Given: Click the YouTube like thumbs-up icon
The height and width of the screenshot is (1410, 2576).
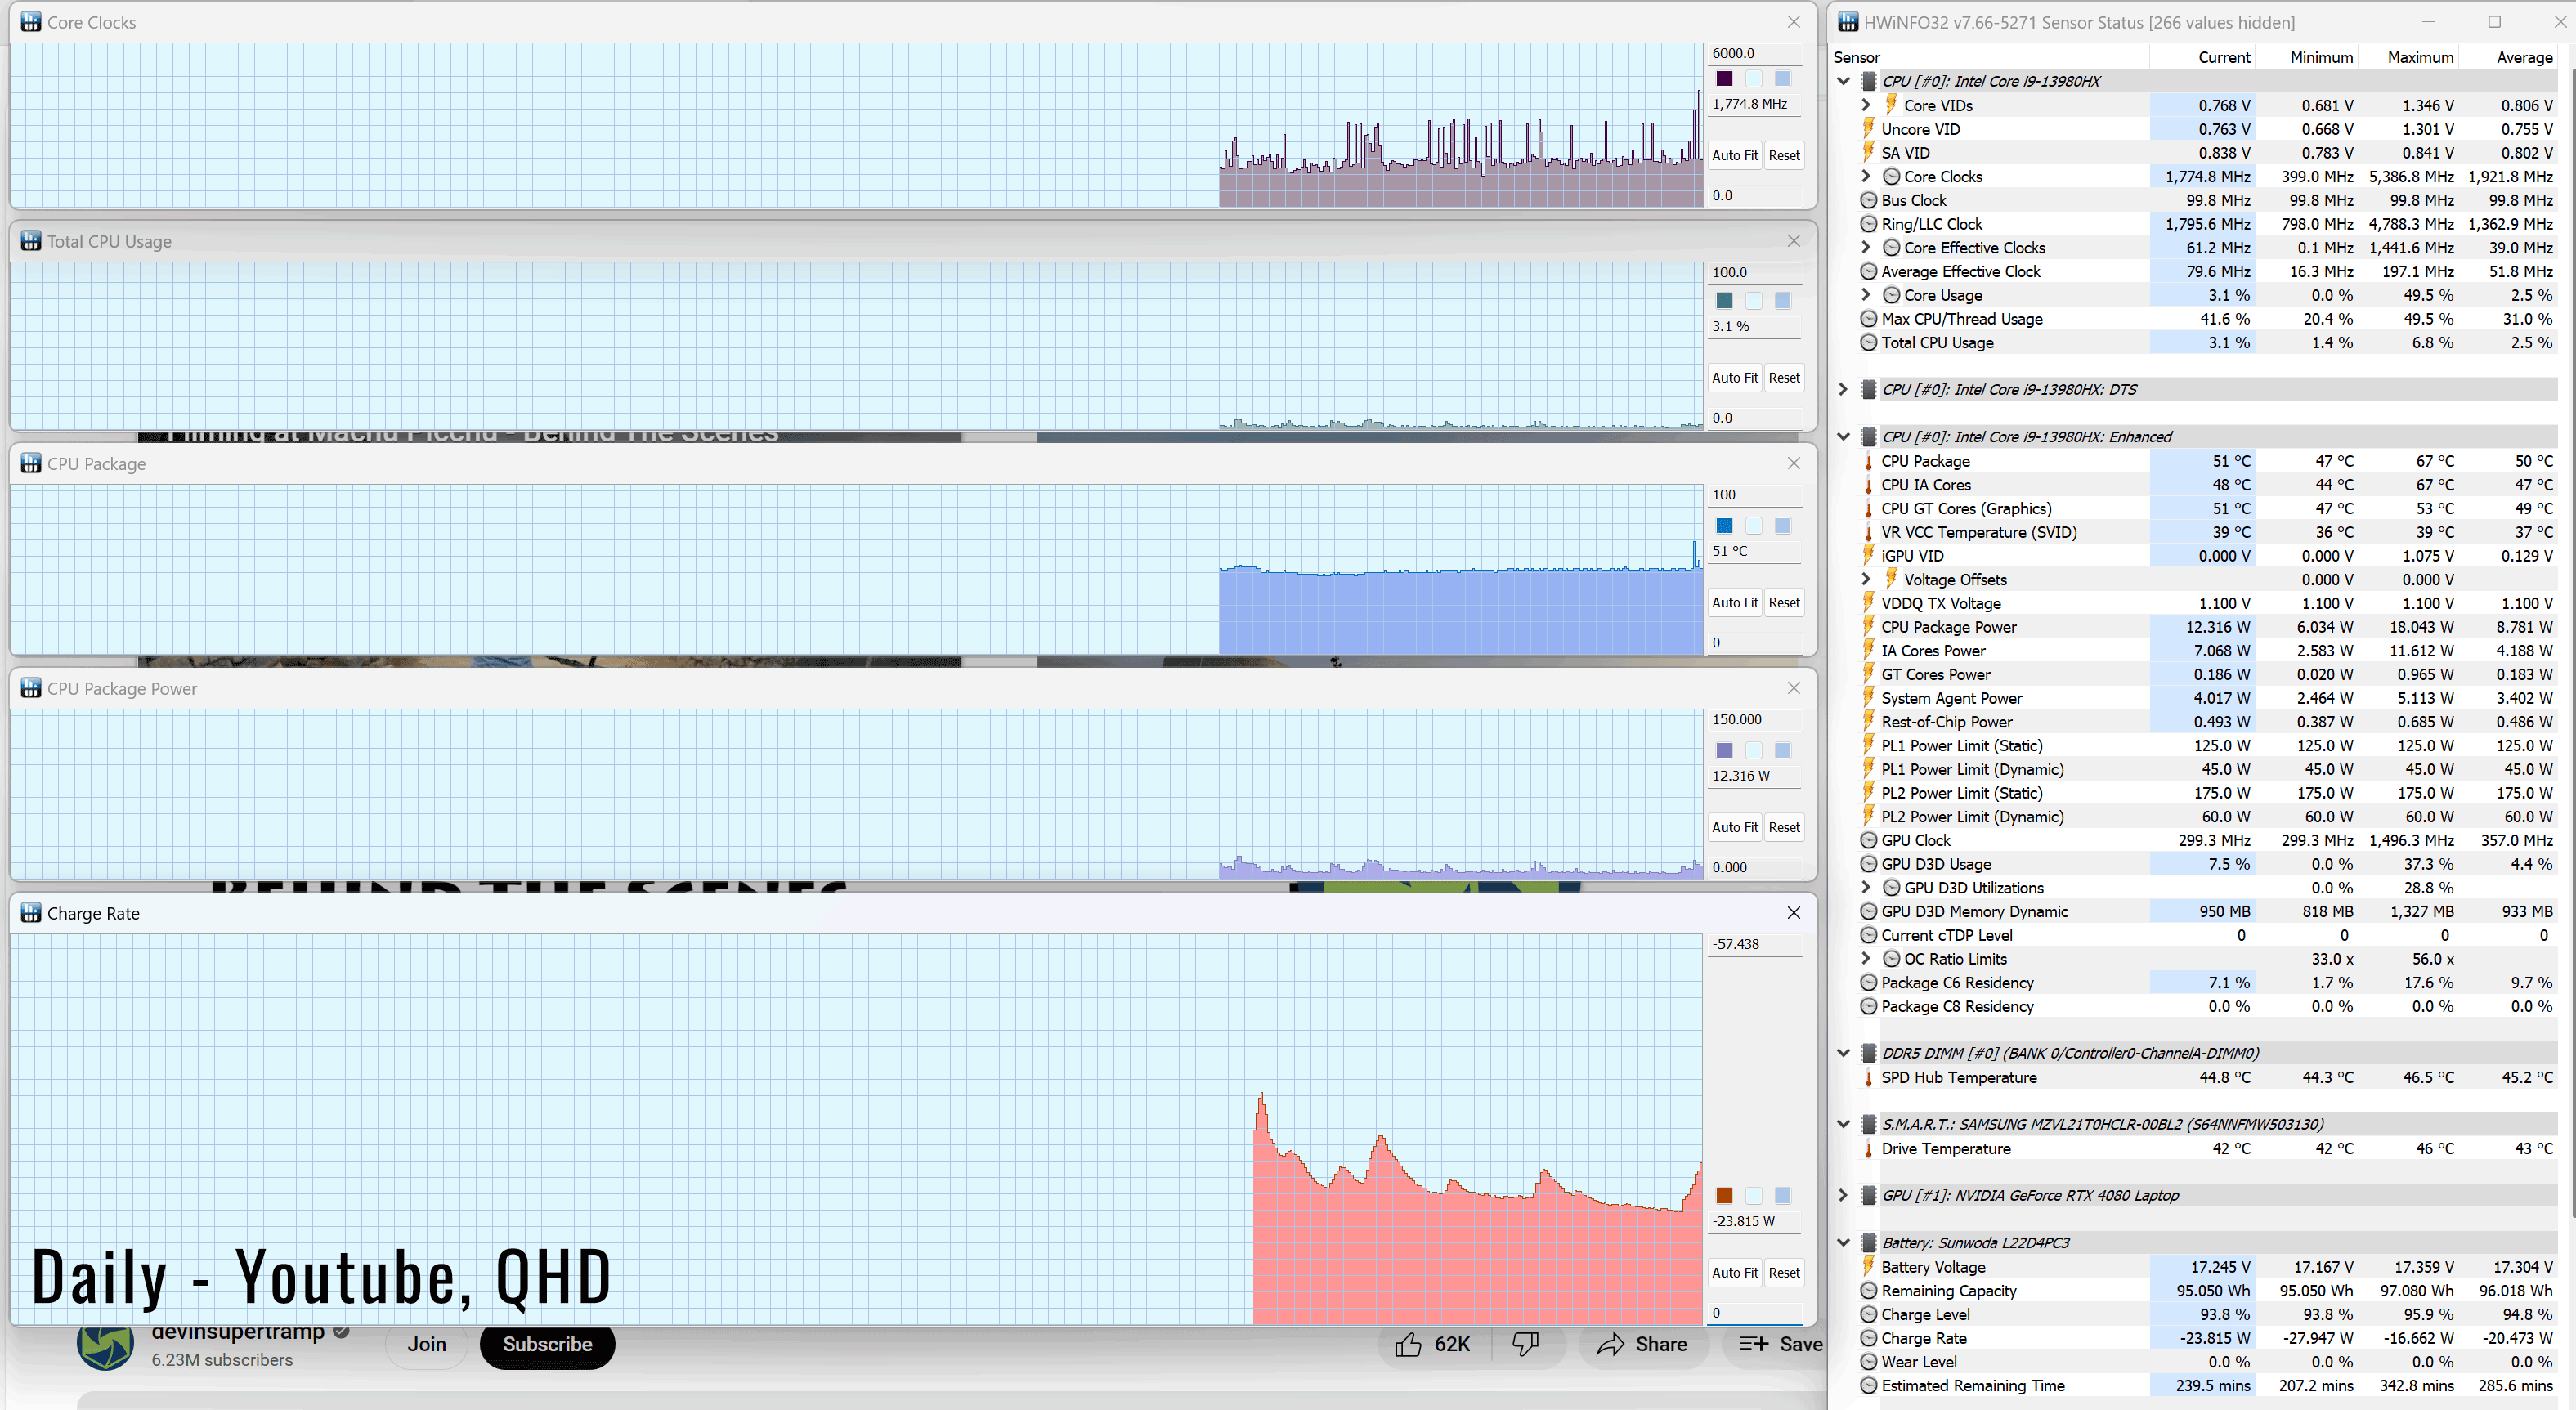Looking at the screenshot, I should point(1408,1345).
